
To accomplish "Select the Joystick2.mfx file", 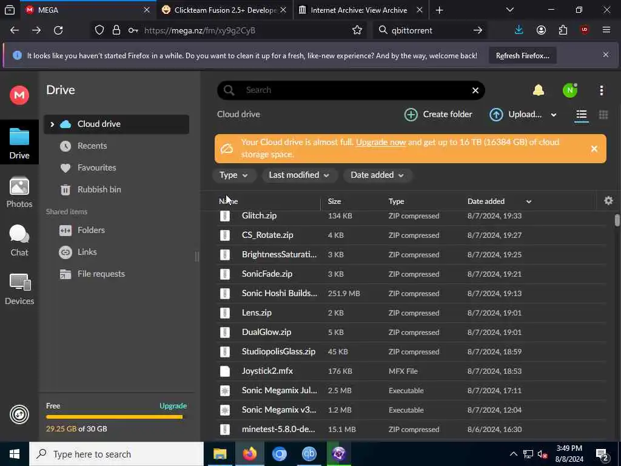I will [412, 371].
